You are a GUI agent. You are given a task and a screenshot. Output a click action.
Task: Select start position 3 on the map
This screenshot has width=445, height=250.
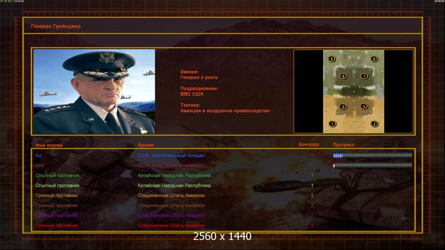(x=343, y=107)
